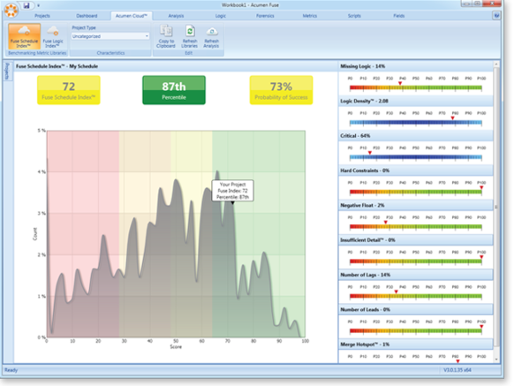Click the Your Project tooltip on the chart
The width and height of the screenshot is (514, 386).
(232, 191)
